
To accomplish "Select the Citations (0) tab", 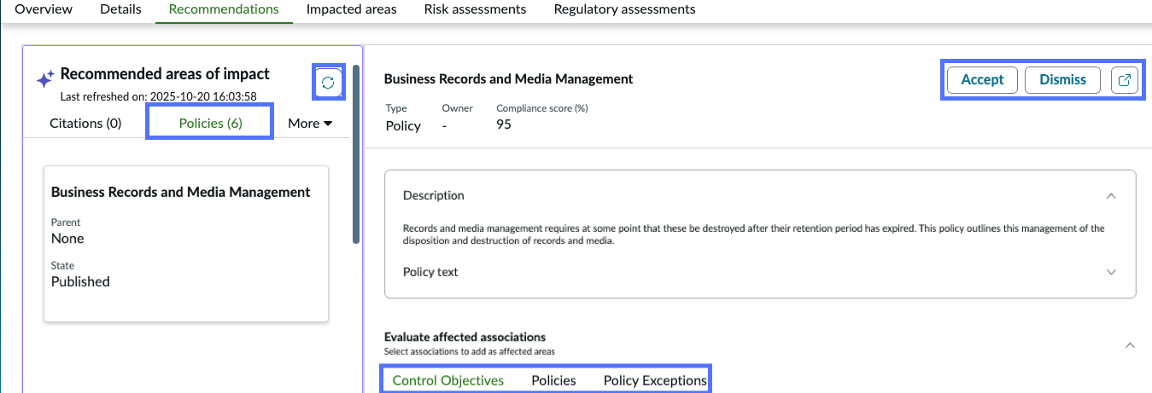I will [x=85, y=123].
